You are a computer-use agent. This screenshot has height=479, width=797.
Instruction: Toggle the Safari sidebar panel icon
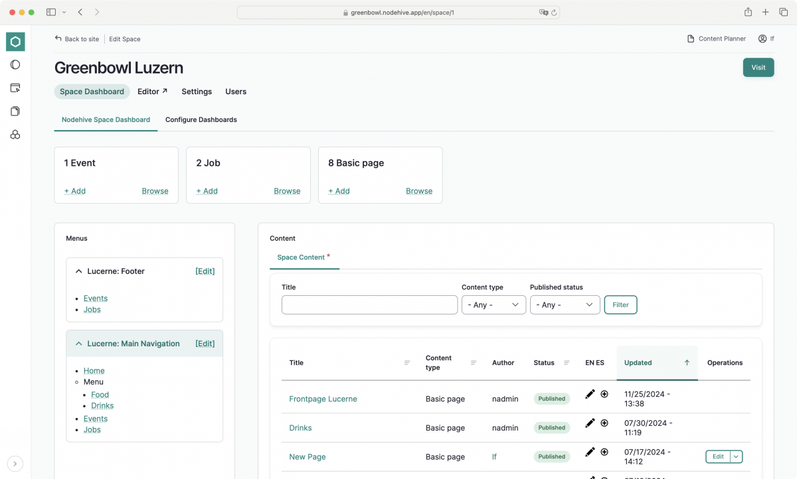tap(51, 12)
